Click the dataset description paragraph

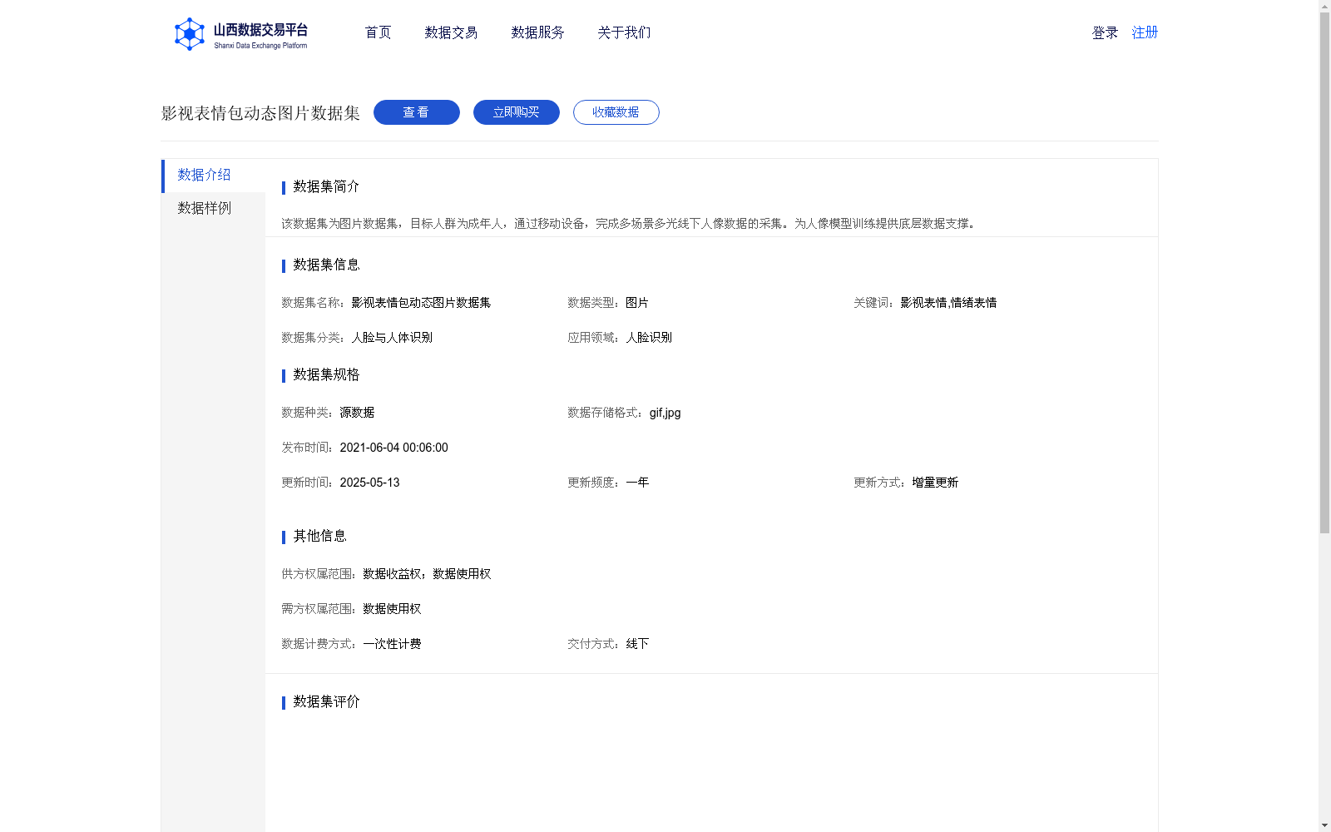coord(631,224)
